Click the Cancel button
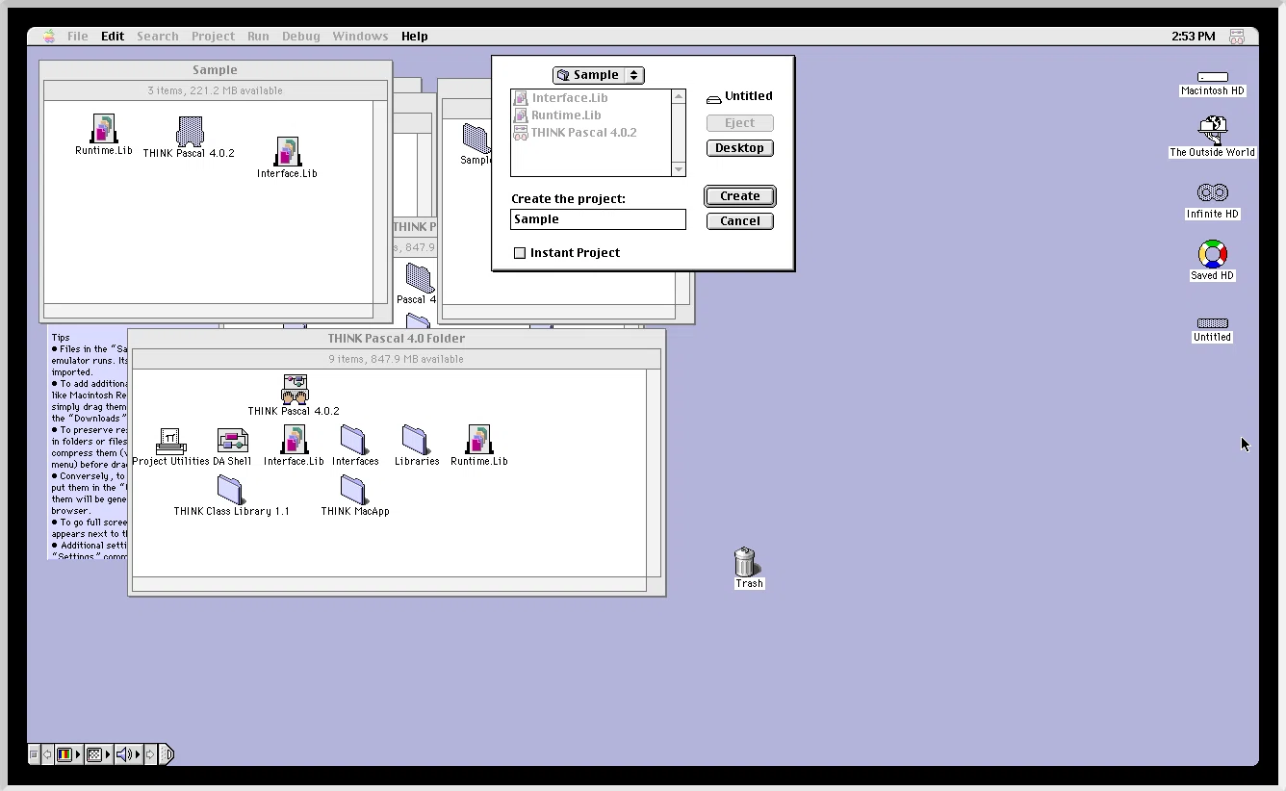1286x791 pixels. (740, 221)
